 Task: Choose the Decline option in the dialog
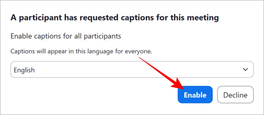click(235, 94)
